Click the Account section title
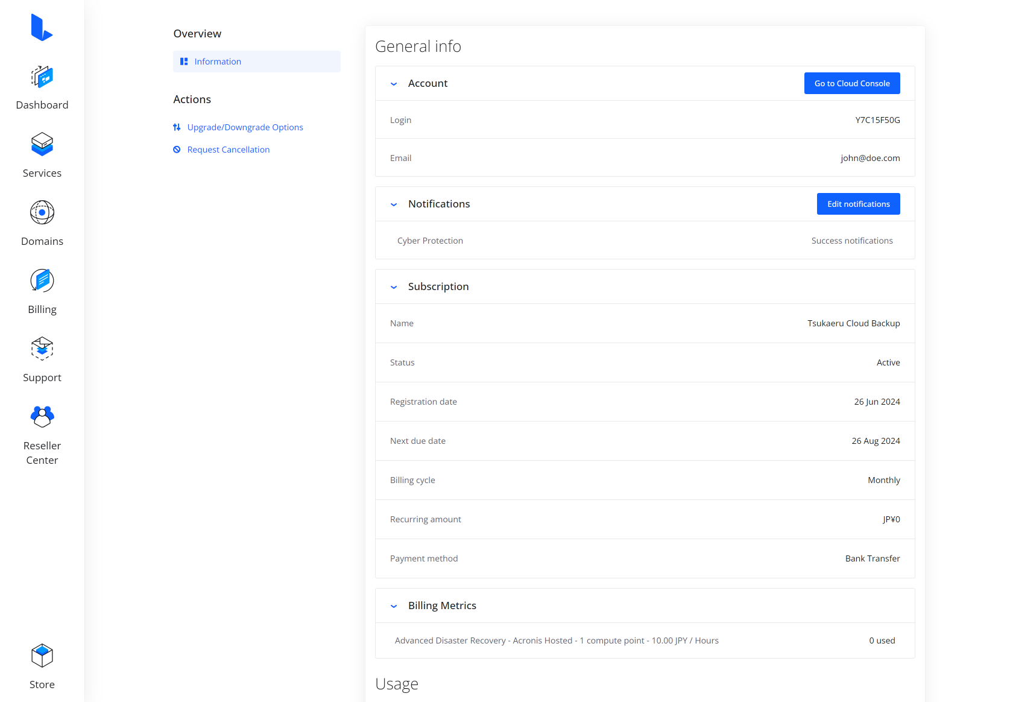 pyautogui.click(x=428, y=83)
